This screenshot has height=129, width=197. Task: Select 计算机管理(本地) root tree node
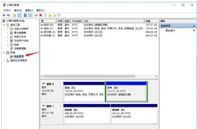pos(15,21)
